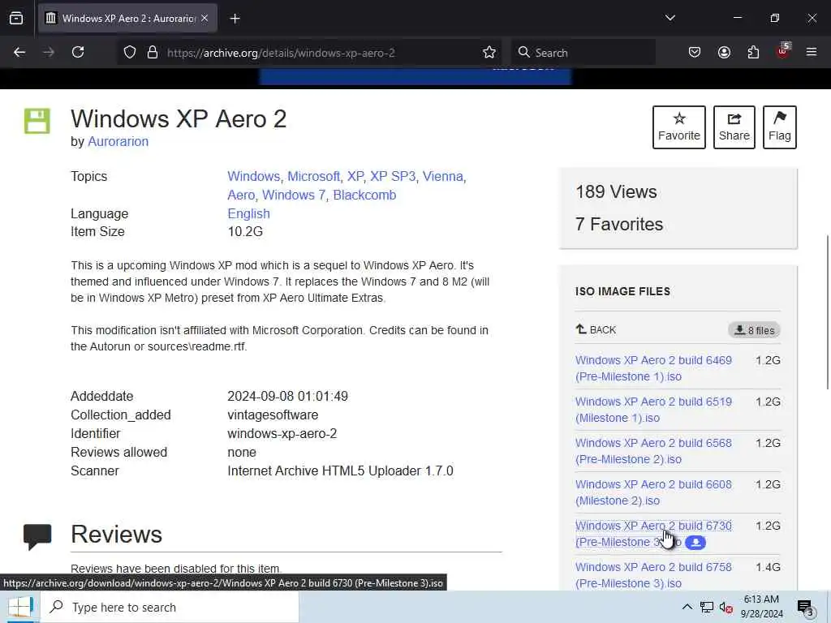Open uBlock Origin extension icon
831x623 pixels.
click(x=783, y=51)
